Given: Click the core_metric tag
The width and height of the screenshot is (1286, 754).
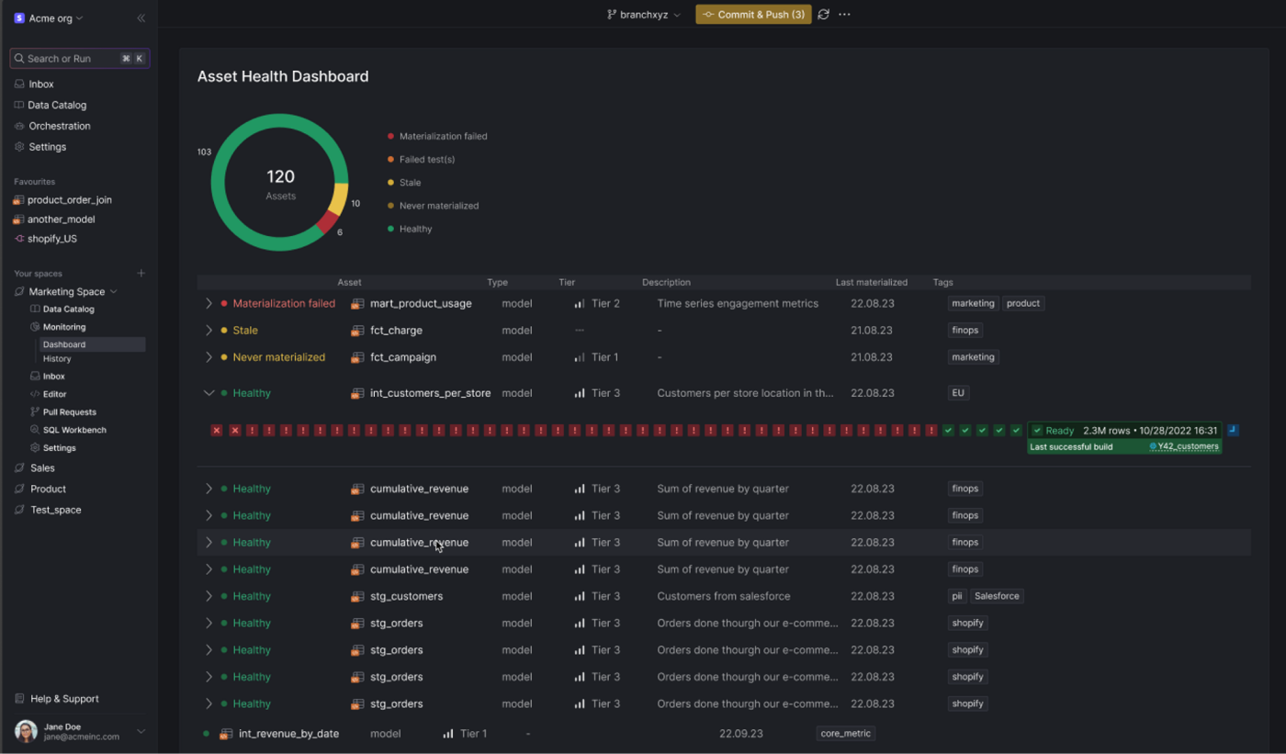Looking at the screenshot, I should 845,734.
